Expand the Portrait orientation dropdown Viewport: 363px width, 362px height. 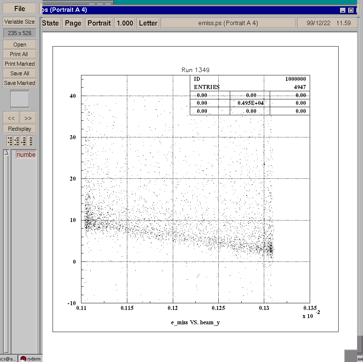click(x=99, y=23)
